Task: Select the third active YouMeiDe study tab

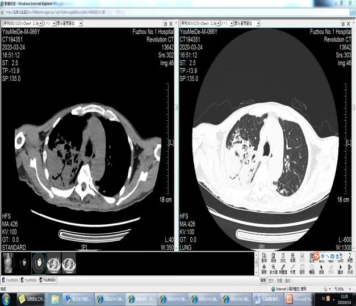Action: pyautogui.click(x=48, y=280)
